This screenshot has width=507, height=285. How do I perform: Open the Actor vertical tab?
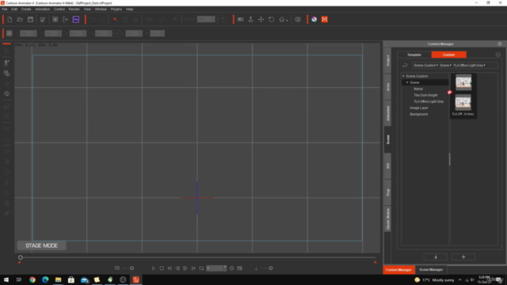387,86
